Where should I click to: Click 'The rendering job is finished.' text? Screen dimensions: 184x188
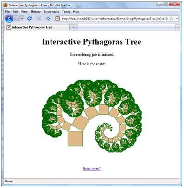pos(92,54)
